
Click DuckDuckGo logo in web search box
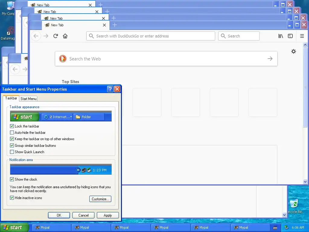[63, 59]
